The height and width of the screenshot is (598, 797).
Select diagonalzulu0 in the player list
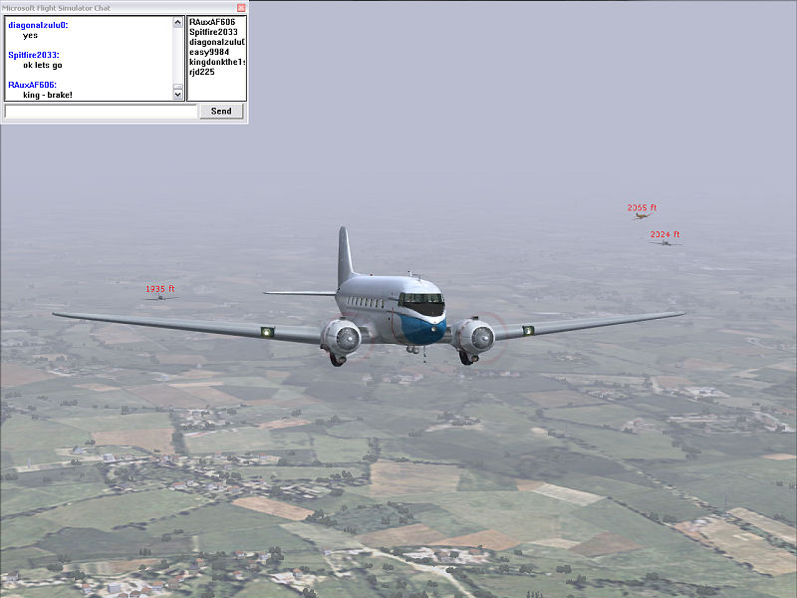click(x=217, y=42)
